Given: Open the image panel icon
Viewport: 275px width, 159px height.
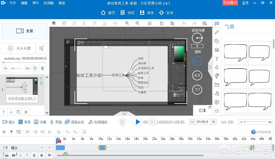Looking at the screenshot, I should click(217, 50).
